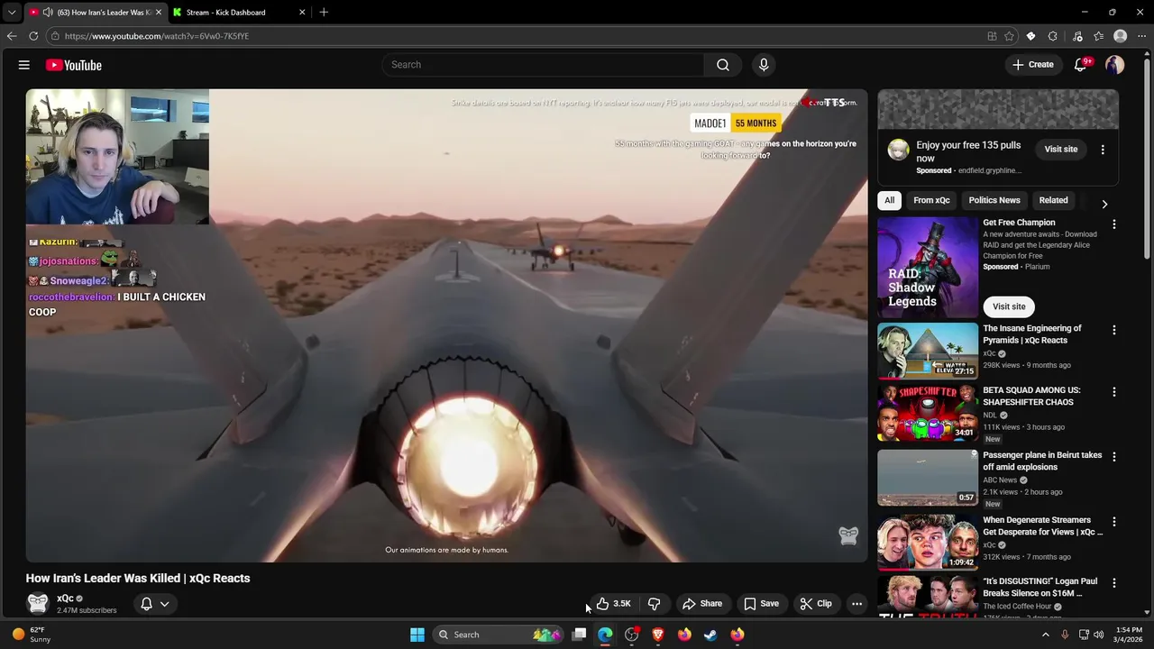Submit search with the magnifier icon

(723, 65)
